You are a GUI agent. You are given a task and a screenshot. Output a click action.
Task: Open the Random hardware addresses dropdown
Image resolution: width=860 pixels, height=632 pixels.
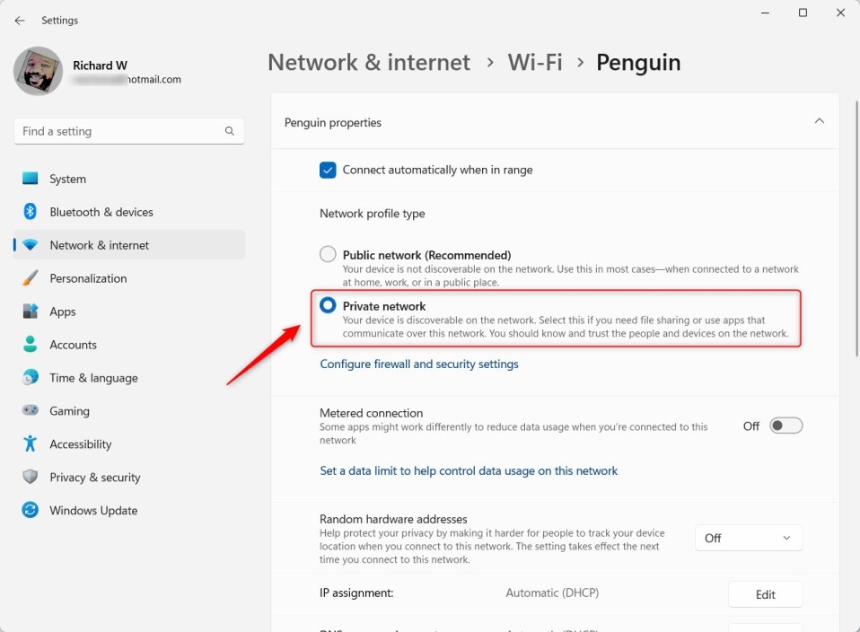pyautogui.click(x=748, y=538)
